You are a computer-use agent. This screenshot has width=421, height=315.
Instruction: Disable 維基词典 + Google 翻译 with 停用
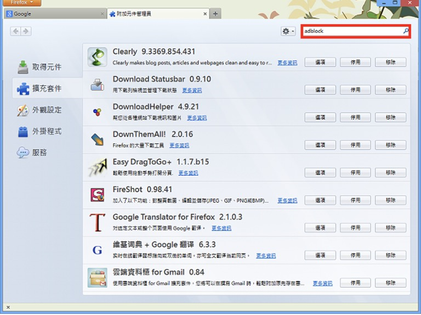[x=355, y=255]
